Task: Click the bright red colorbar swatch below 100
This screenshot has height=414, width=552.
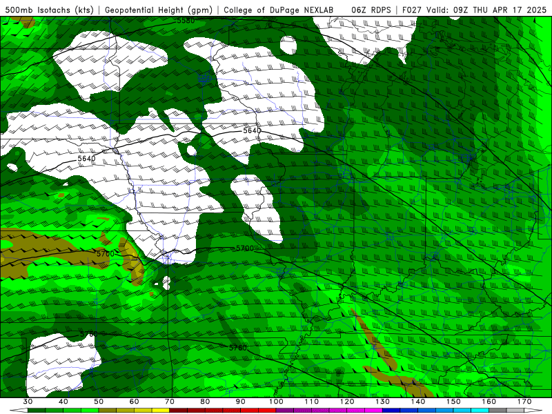Action: 267,411
